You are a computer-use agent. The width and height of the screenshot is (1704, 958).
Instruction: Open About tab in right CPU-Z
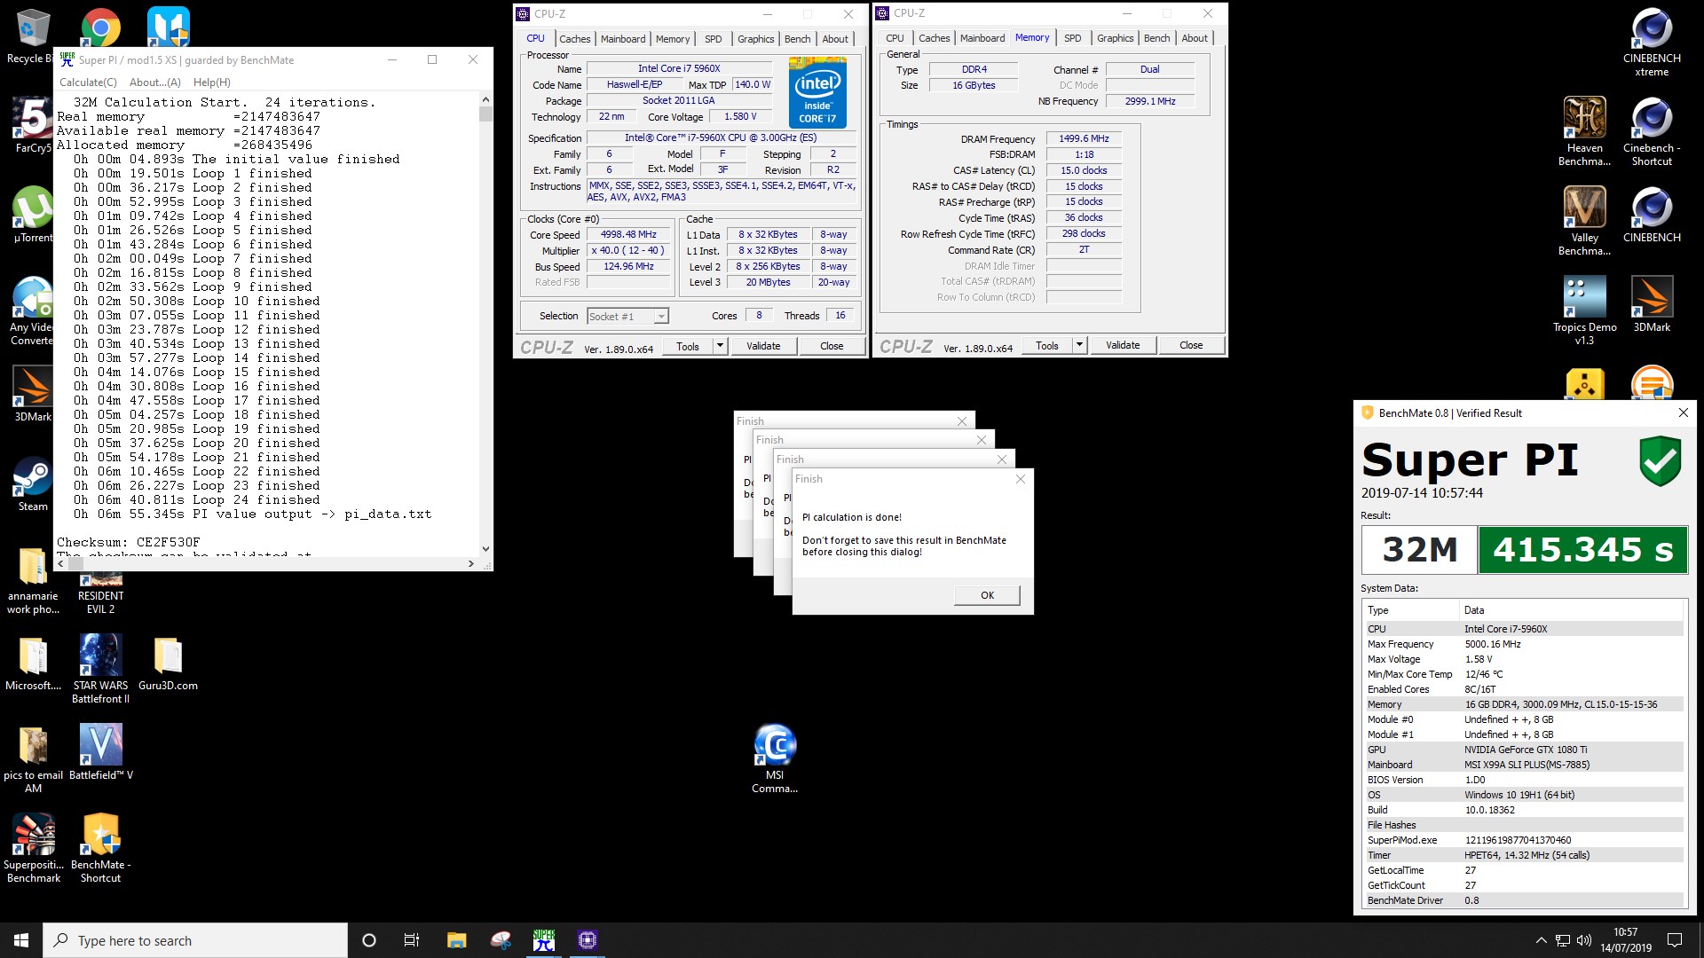point(1195,38)
